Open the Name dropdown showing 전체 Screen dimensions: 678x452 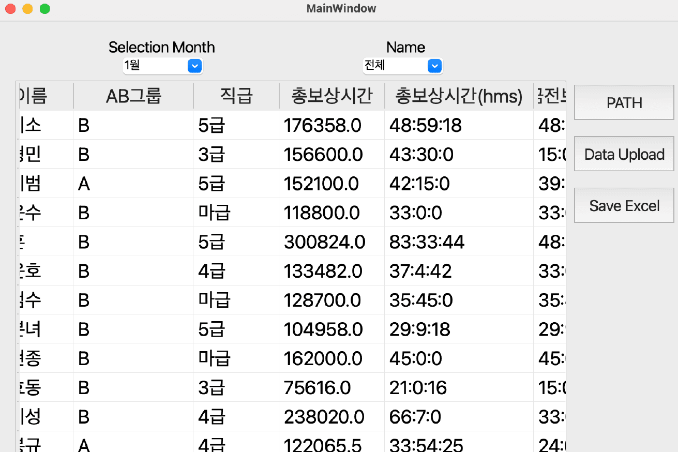(x=402, y=66)
